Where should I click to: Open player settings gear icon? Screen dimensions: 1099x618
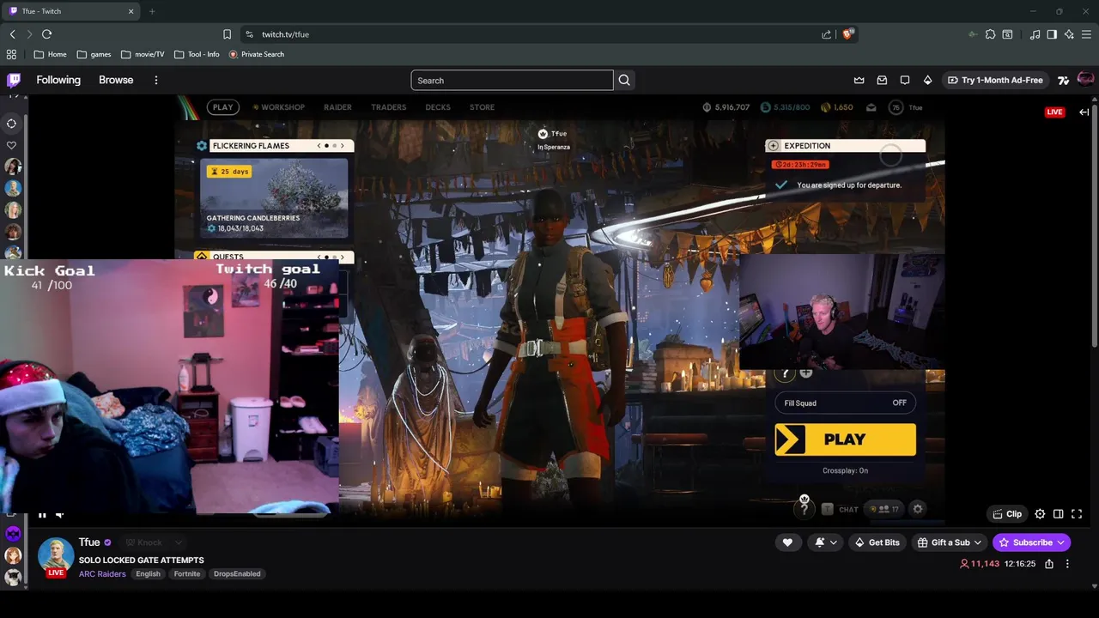coord(1040,514)
